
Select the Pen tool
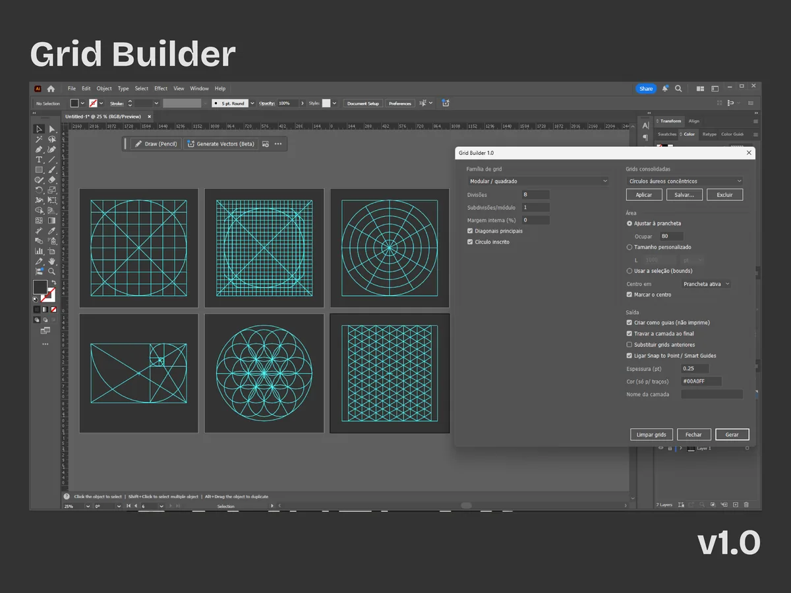pos(39,150)
